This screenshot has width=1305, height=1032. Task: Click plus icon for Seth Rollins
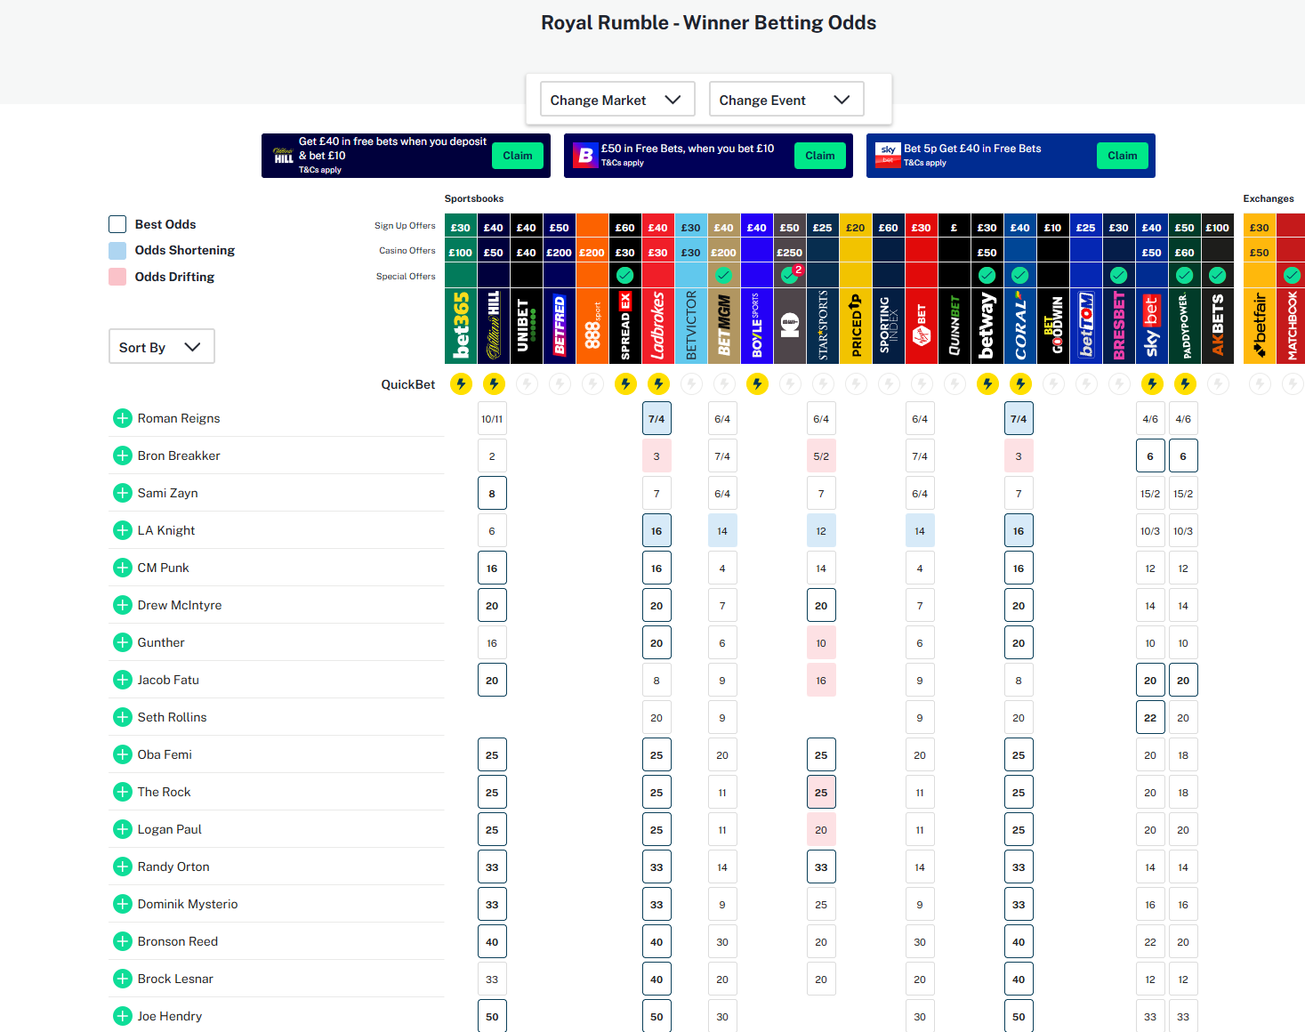coord(123,717)
